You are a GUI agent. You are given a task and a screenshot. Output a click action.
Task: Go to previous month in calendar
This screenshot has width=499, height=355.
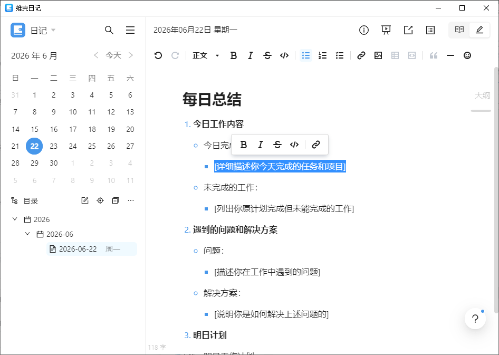tap(96, 55)
